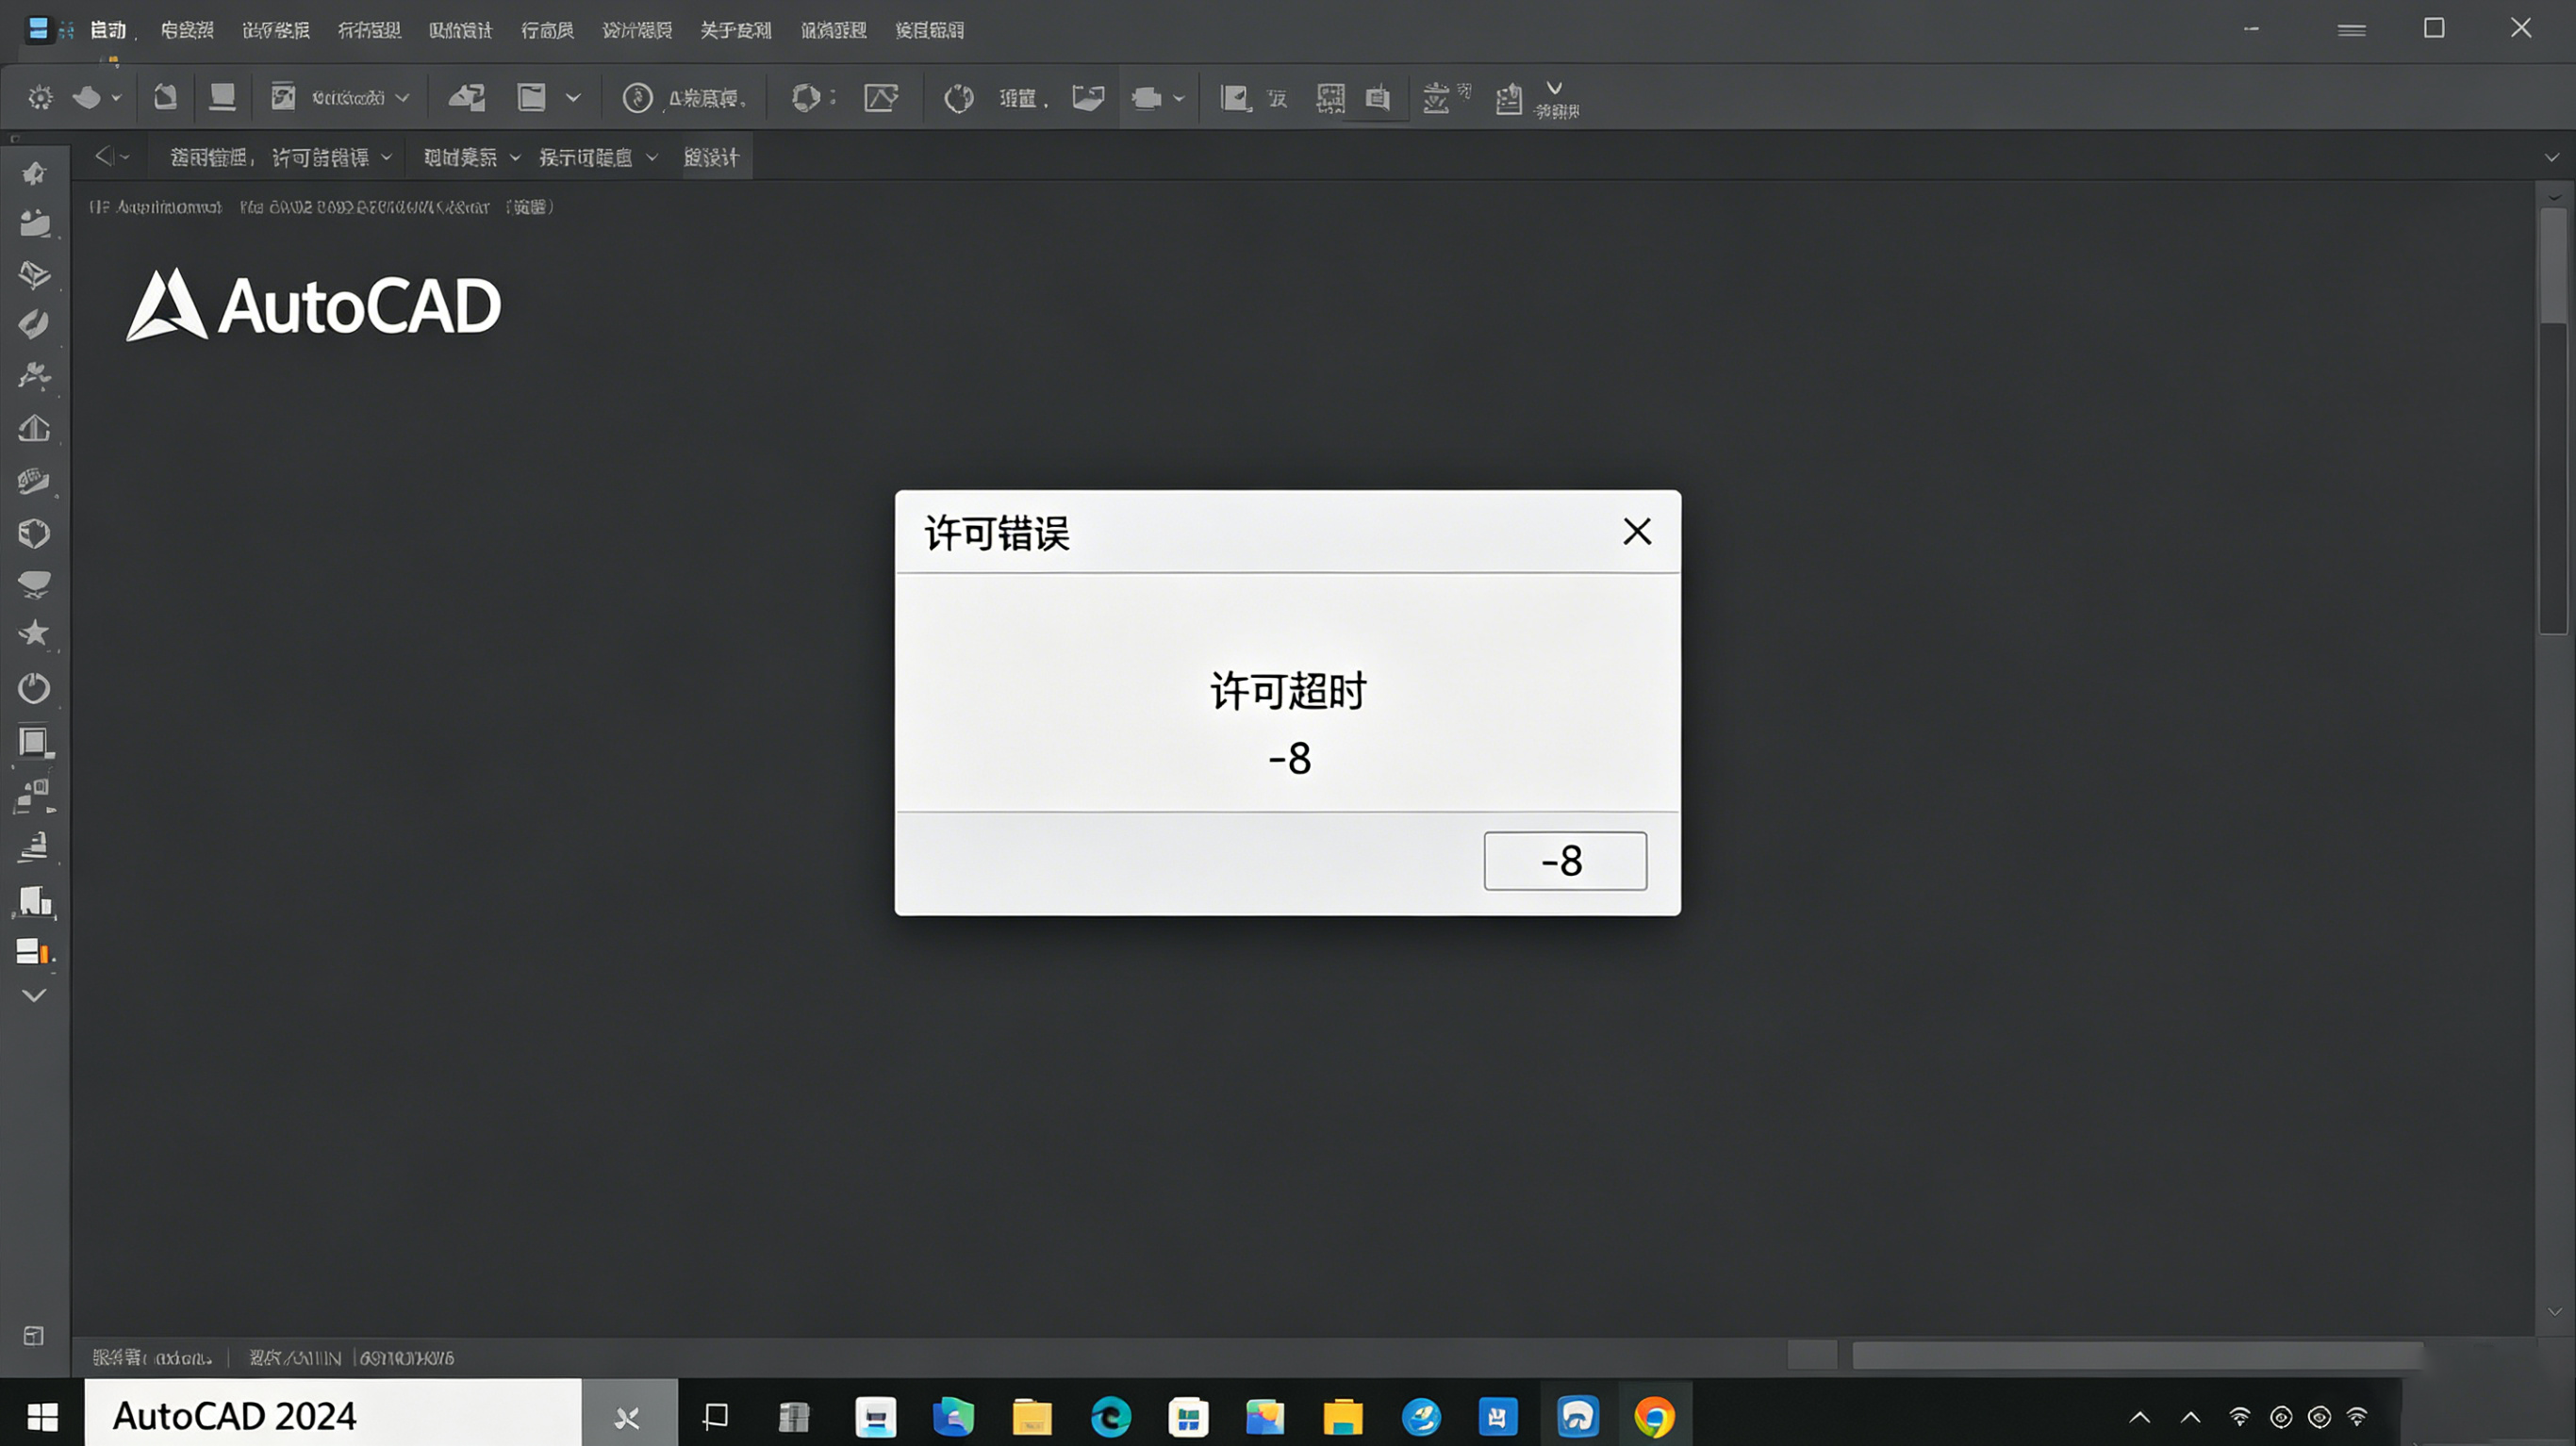Click the camera icon on the main toolbar

[1146, 98]
